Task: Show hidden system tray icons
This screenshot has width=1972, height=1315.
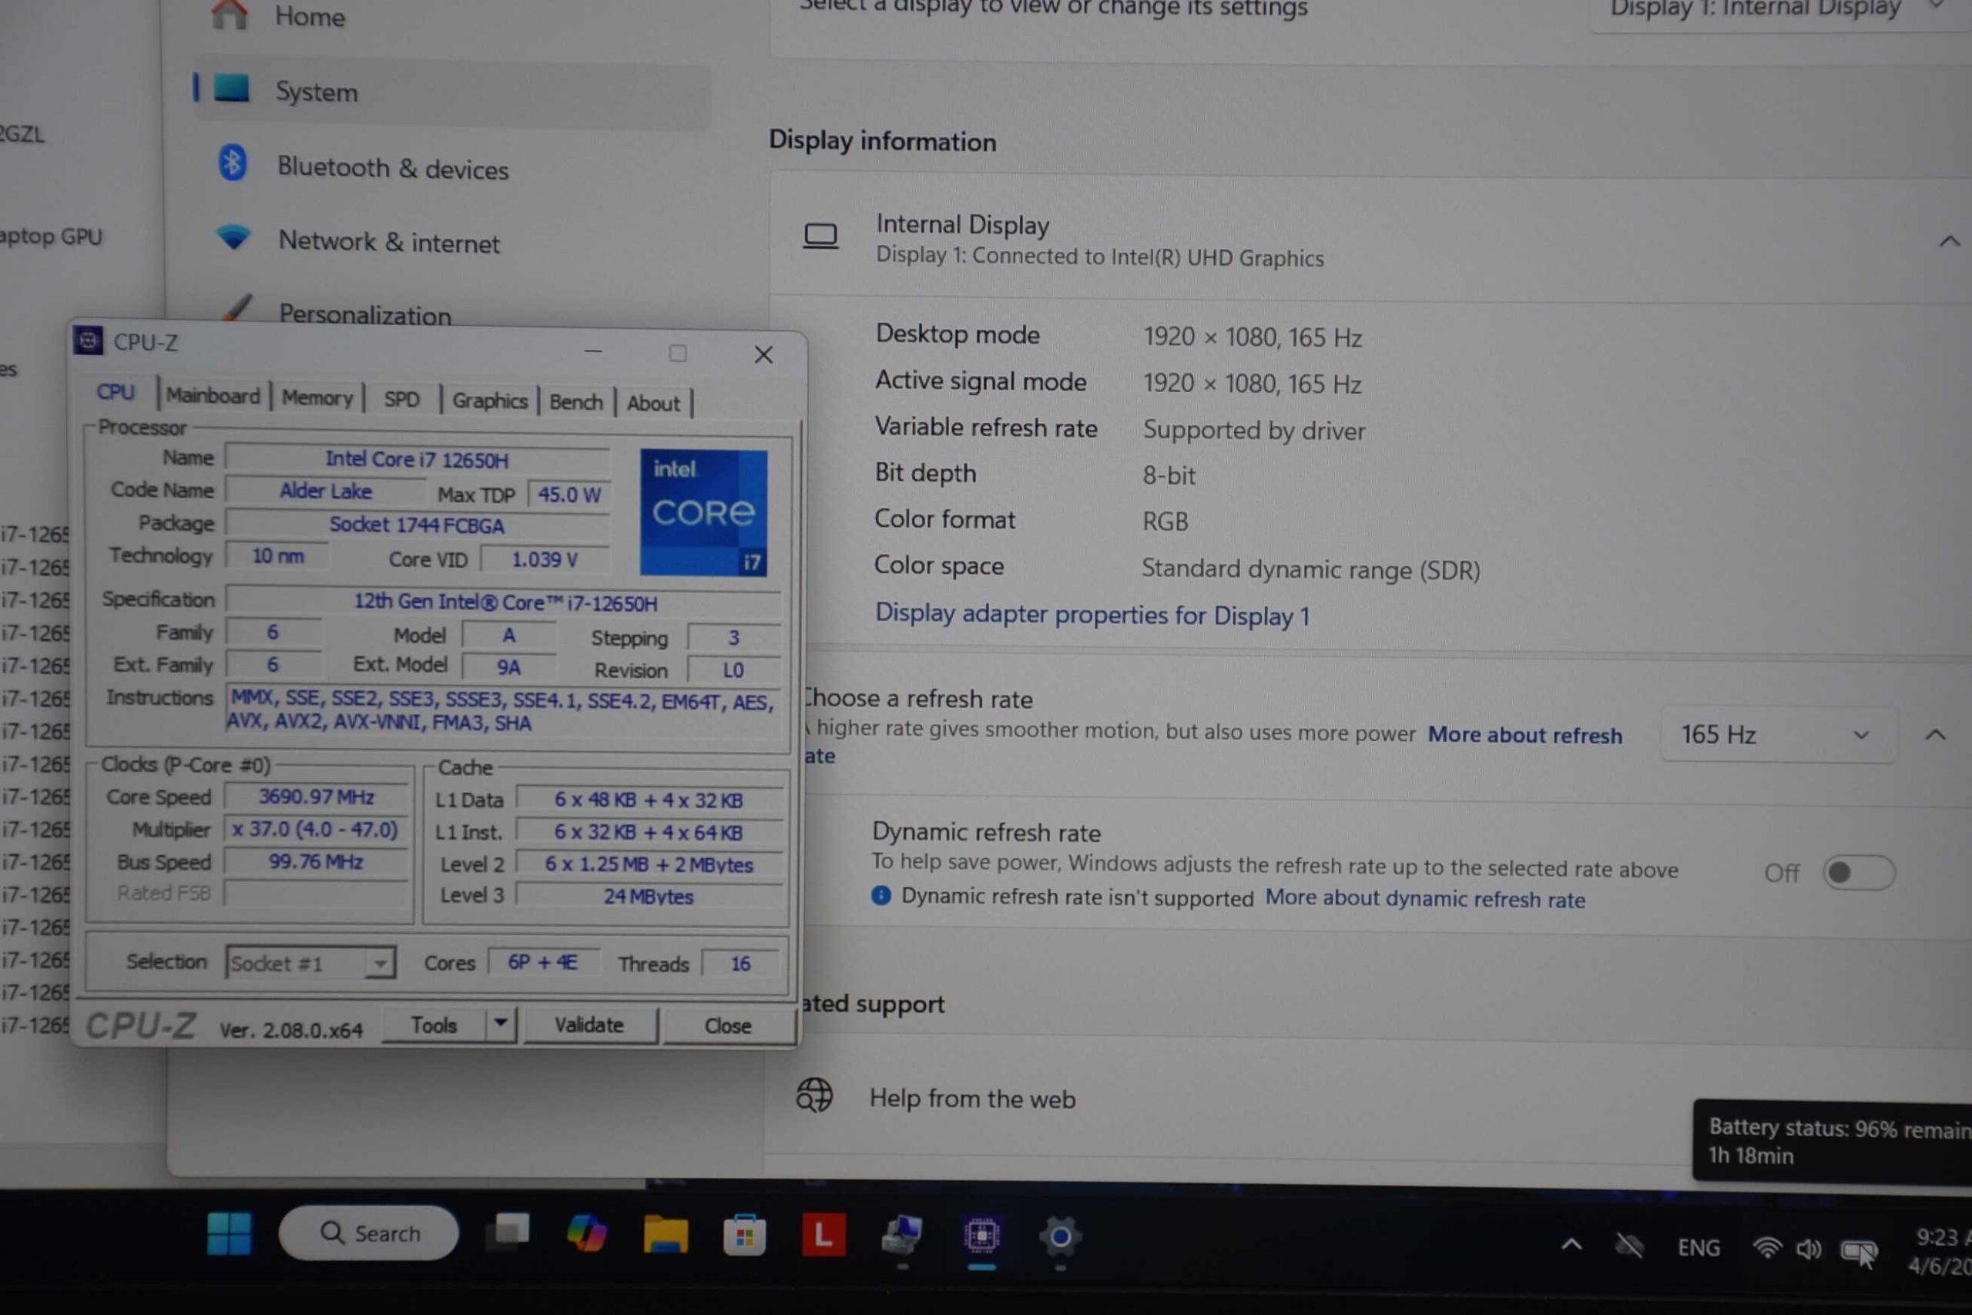Action: [1571, 1246]
